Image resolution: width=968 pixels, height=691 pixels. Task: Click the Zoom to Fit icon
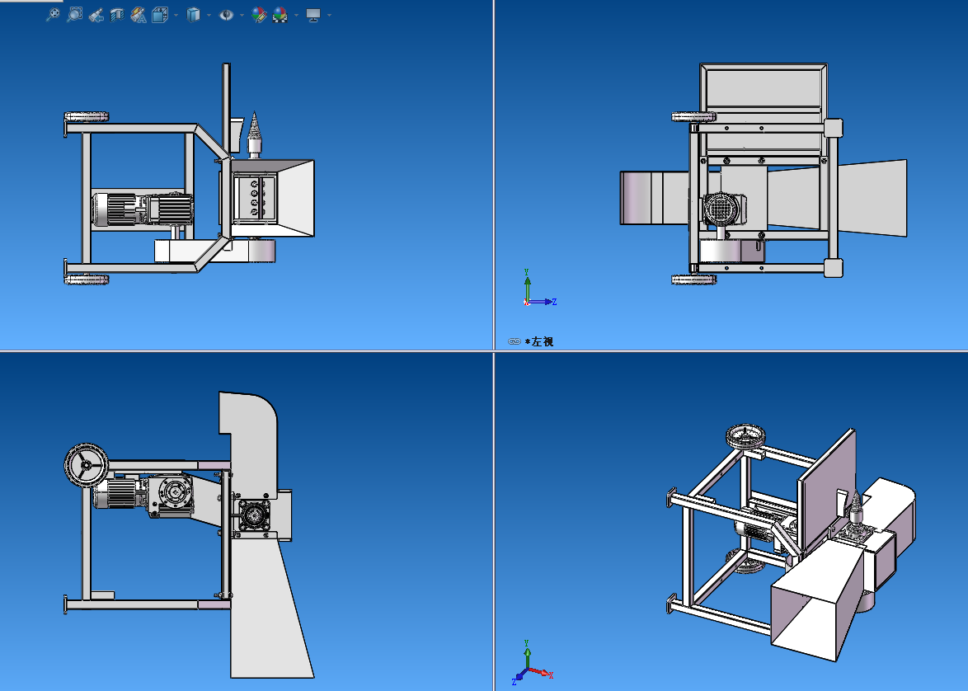pos(53,15)
